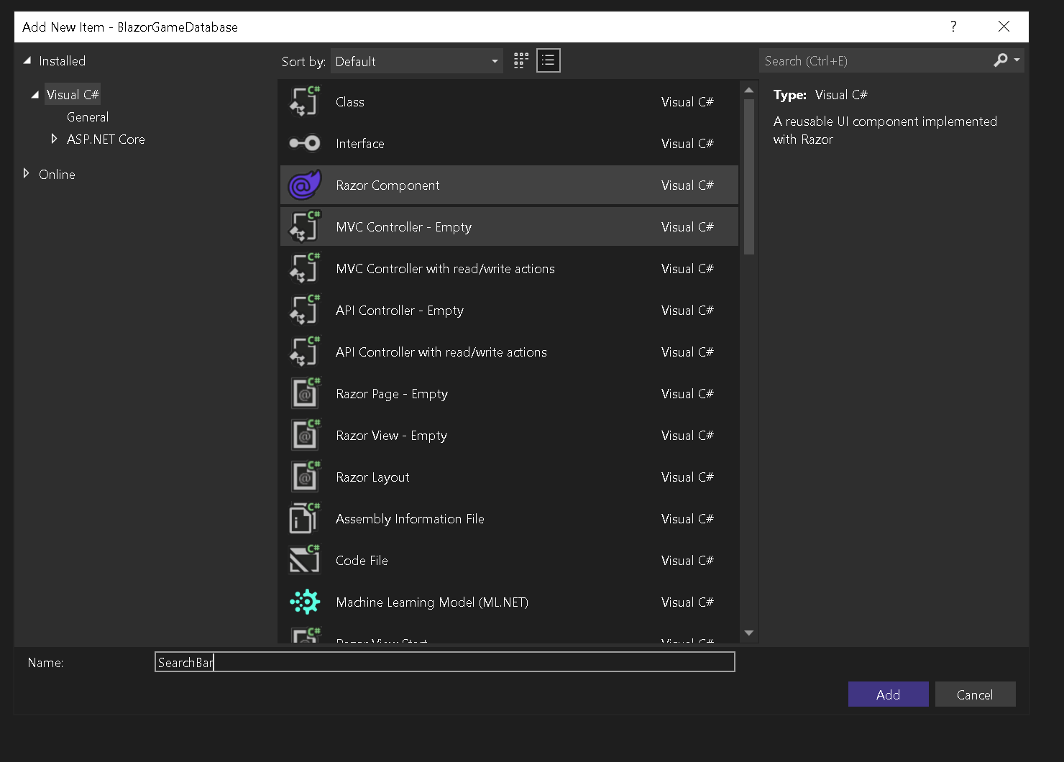
Task: Click the template list scrollbar thumb
Action: (x=748, y=177)
